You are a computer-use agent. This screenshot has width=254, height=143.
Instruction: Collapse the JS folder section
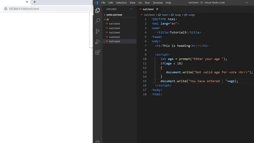point(120,19)
